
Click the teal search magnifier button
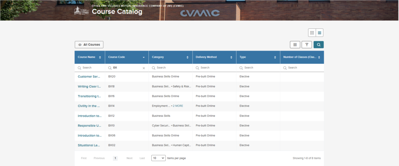pyautogui.click(x=319, y=44)
